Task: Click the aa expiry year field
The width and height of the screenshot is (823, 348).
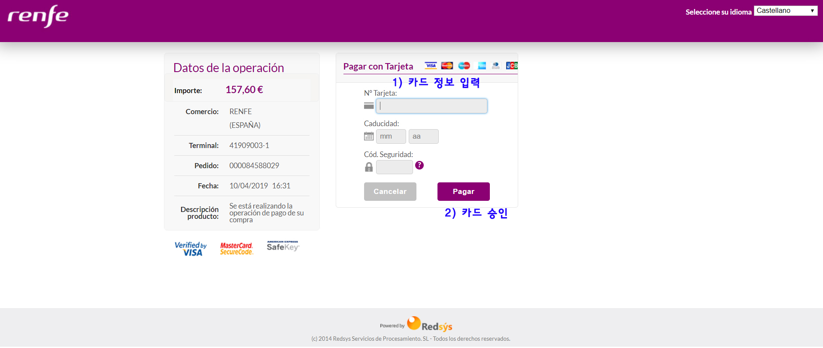Action: [x=424, y=136]
